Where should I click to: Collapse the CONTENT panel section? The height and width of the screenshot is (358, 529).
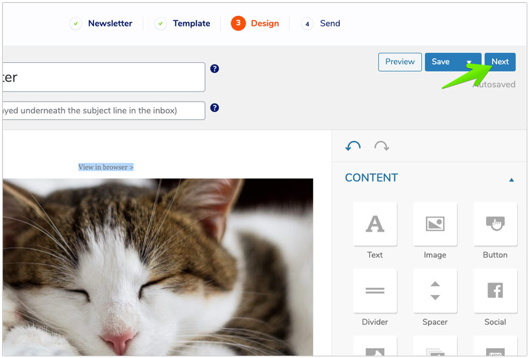511,180
